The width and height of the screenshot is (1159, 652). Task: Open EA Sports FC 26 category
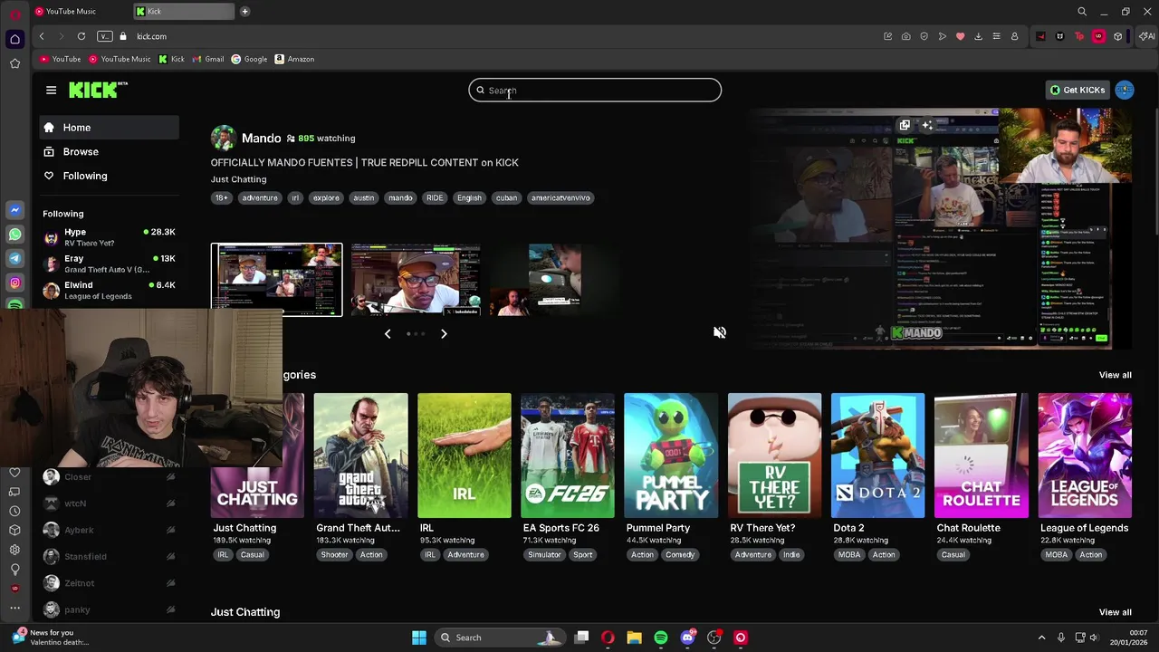tap(567, 455)
